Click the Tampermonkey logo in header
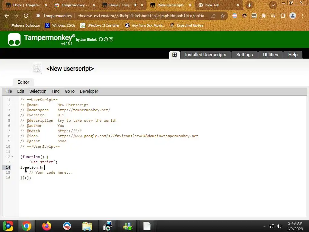The height and width of the screenshot is (232, 309). [14, 39]
